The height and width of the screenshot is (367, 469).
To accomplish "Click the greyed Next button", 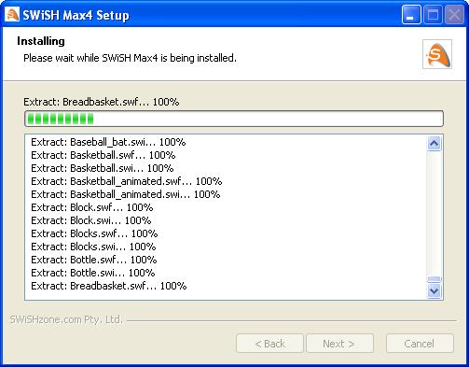I will click(339, 344).
